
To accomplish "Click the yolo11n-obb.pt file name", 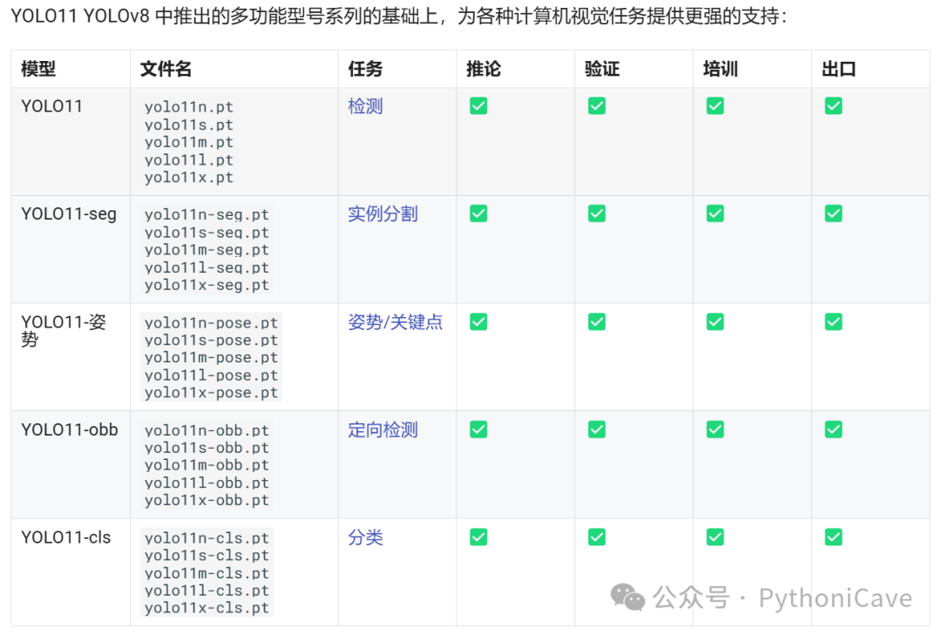I will [x=206, y=430].
